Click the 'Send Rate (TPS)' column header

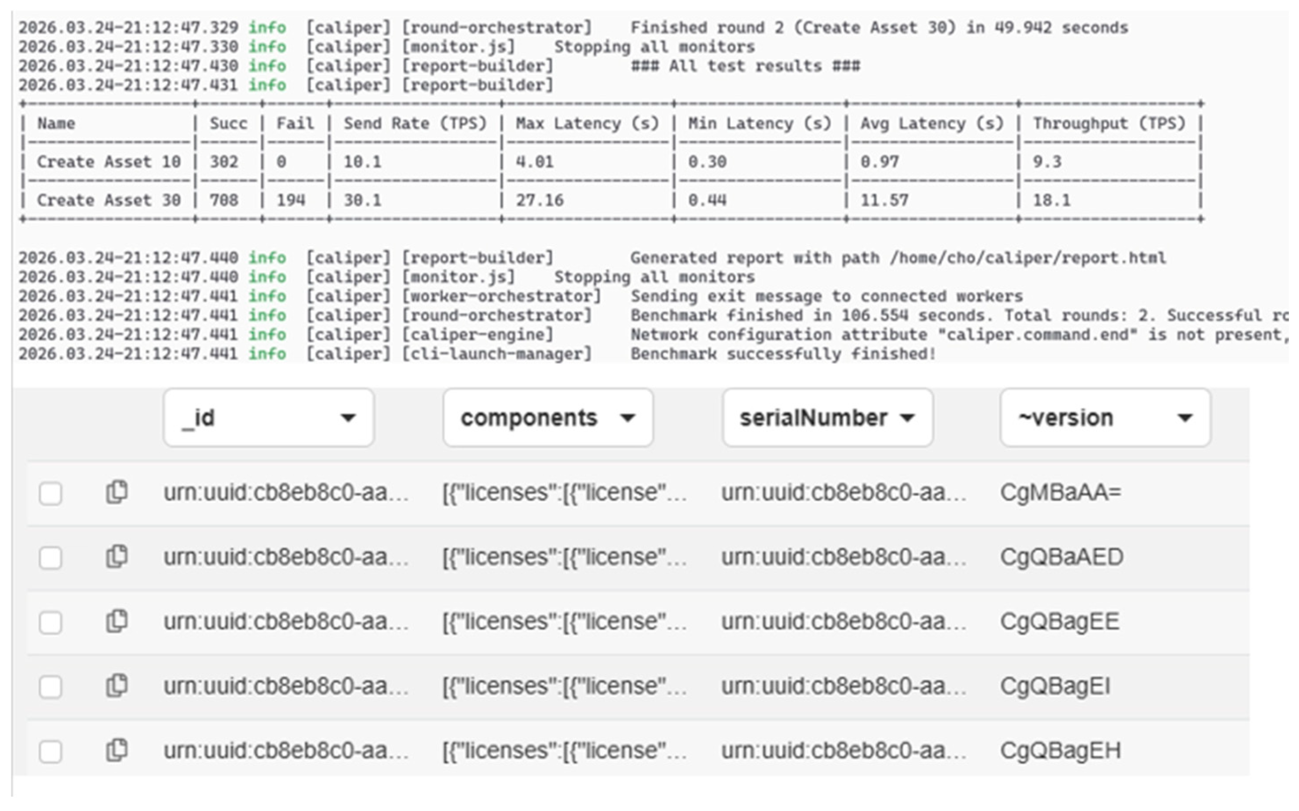pos(415,123)
